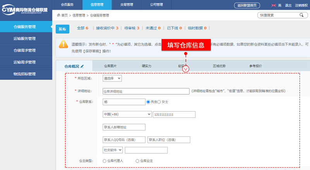Image resolution: width=310 pixels, height=170 pixels.
Task: Open the 所在区域 请选择 dropdown
Action: point(112,78)
